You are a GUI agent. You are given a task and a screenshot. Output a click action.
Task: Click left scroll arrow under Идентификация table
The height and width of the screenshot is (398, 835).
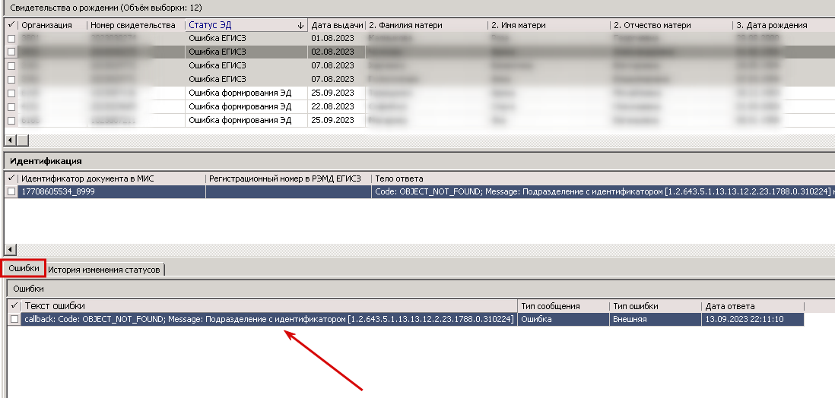(10, 249)
